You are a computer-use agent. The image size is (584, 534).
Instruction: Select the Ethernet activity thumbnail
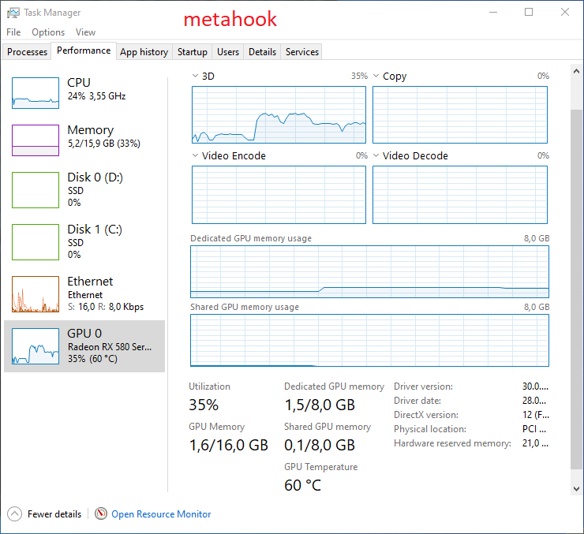pos(36,294)
